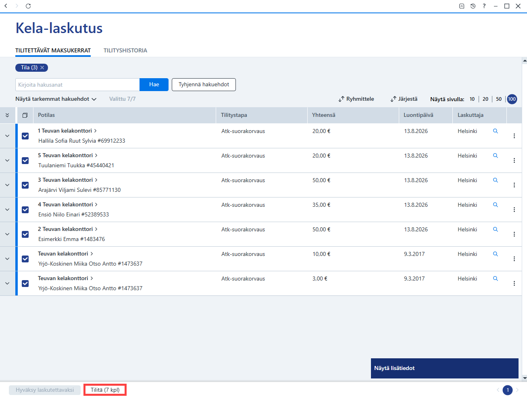This screenshot has height=397, width=527.
Task: Uncheck the Arajärvi Viljami Sulevi row
Action: tap(25, 185)
